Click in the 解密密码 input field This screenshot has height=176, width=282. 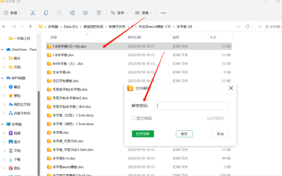(192, 106)
